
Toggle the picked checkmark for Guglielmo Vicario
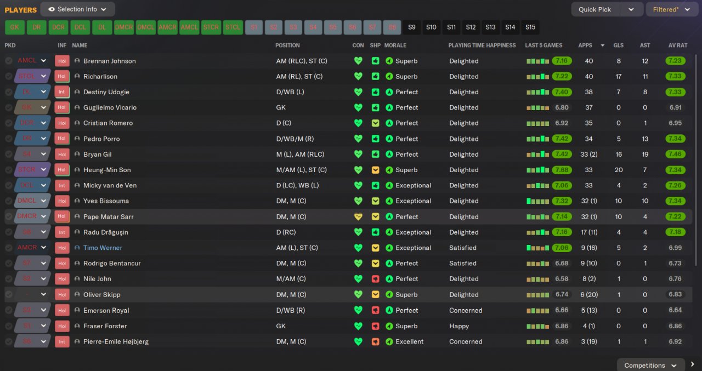[x=9, y=108]
